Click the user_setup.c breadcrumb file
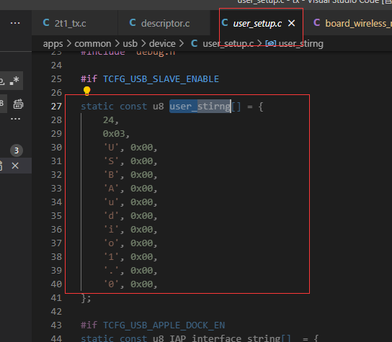 [x=228, y=44]
